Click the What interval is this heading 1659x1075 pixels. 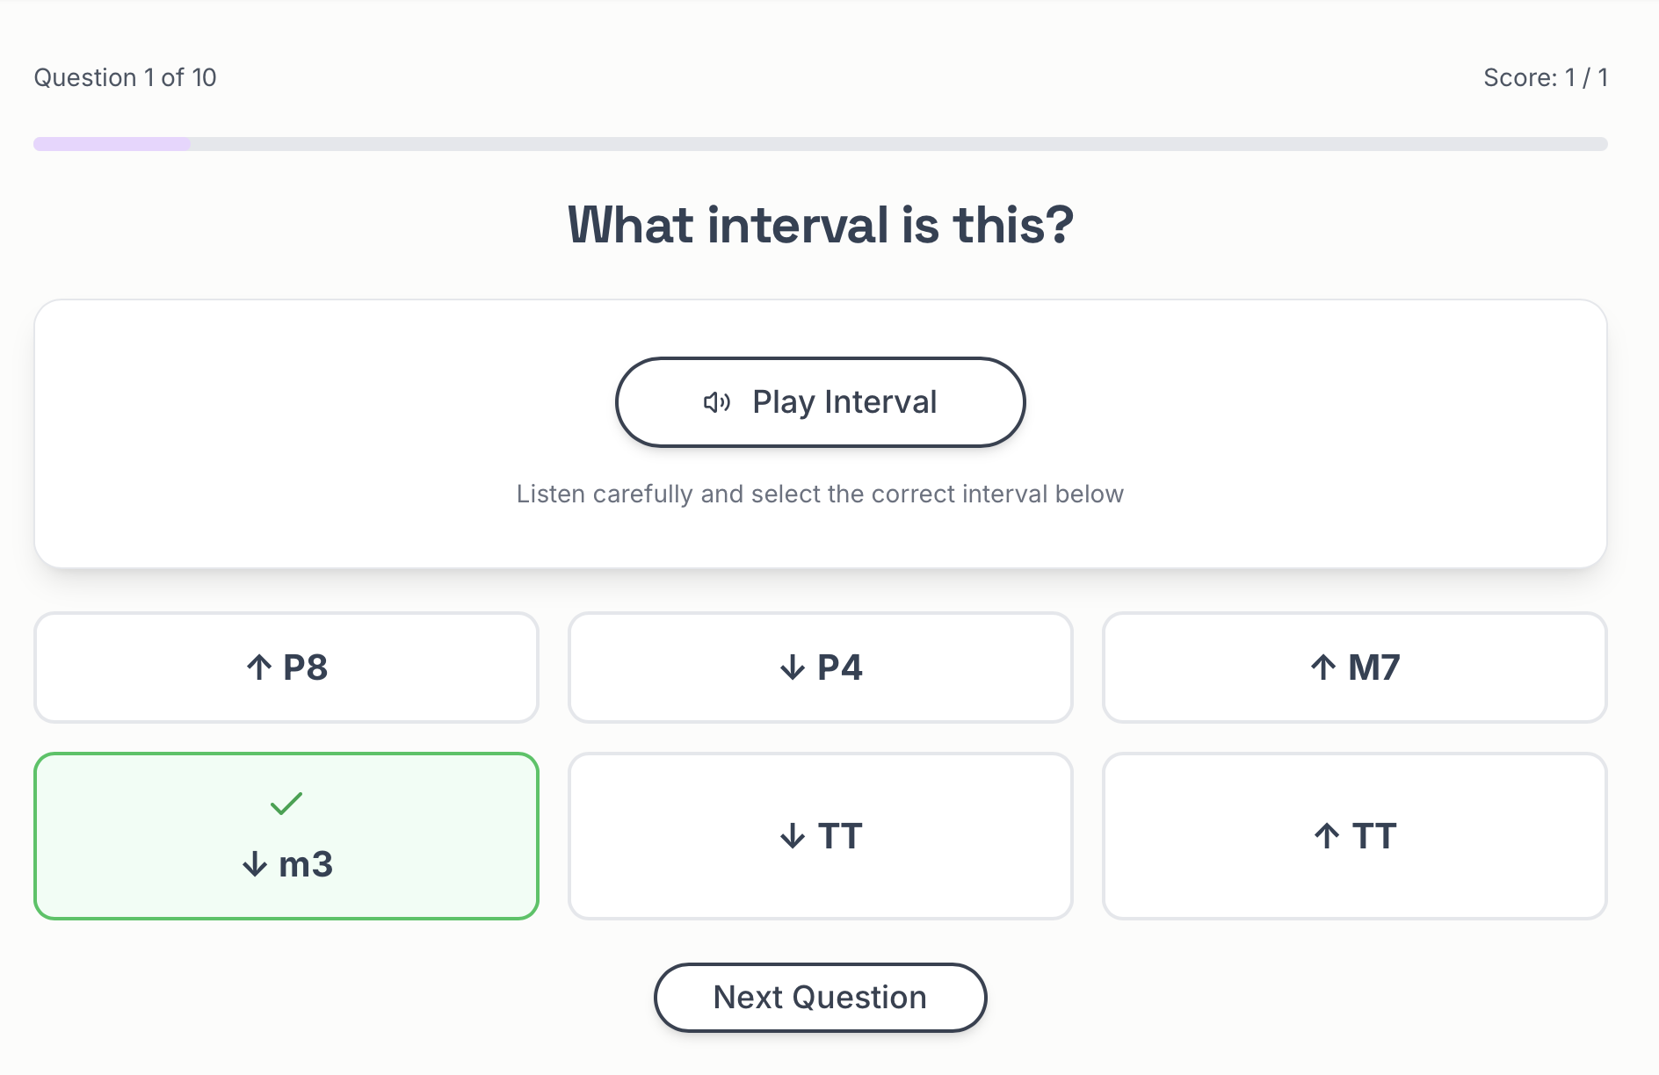pos(820,226)
